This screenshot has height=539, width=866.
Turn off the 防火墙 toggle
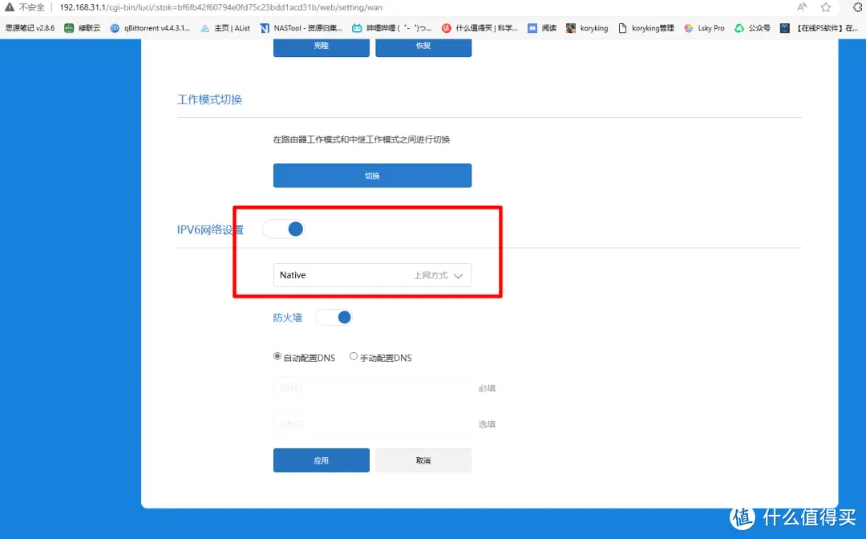tap(334, 317)
